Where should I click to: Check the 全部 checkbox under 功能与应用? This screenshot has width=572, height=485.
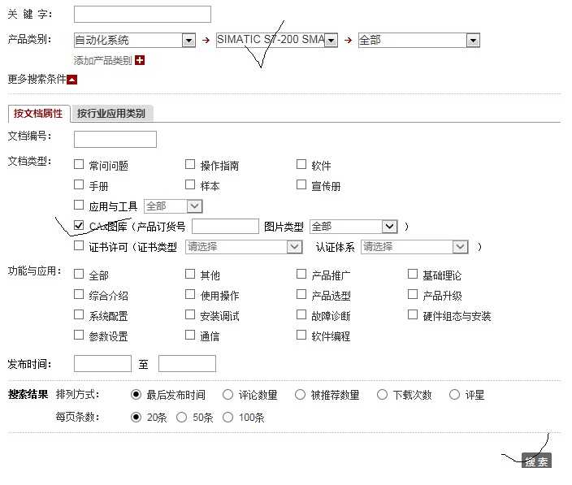coord(79,274)
